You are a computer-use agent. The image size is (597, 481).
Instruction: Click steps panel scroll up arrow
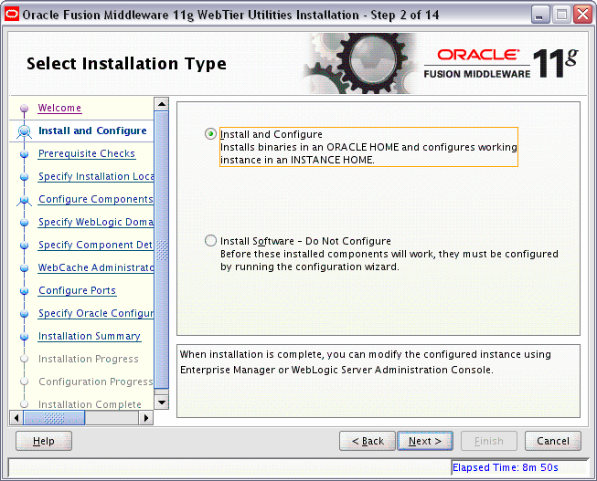(162, 104)
